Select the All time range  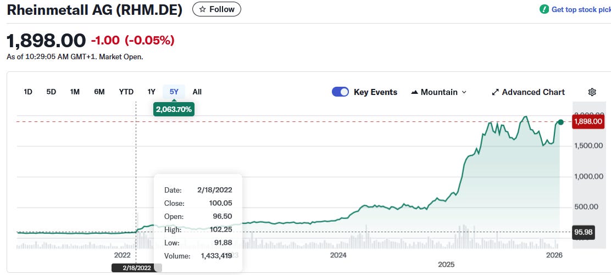pos(197,92)
